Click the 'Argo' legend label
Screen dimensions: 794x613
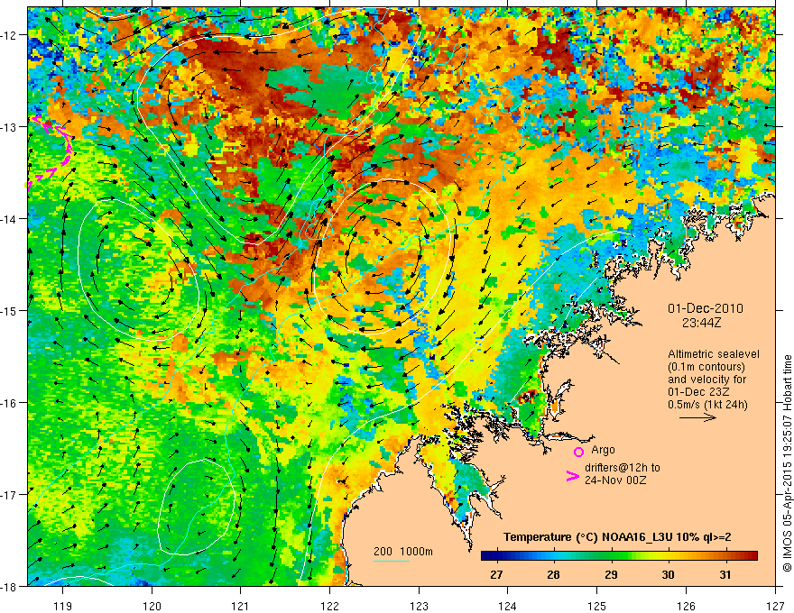pyautogui.click(x=603, y=450)
